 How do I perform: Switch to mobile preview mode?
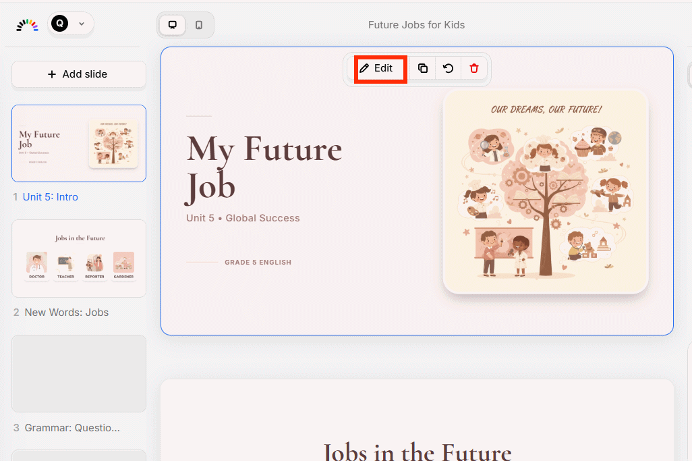tap(199, 25)
